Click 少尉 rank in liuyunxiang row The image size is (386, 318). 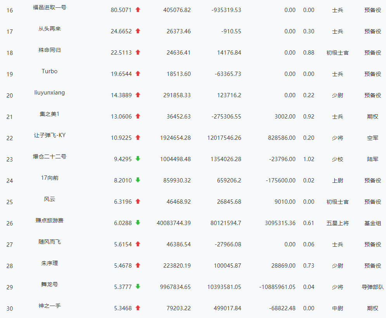click(338, 95)
